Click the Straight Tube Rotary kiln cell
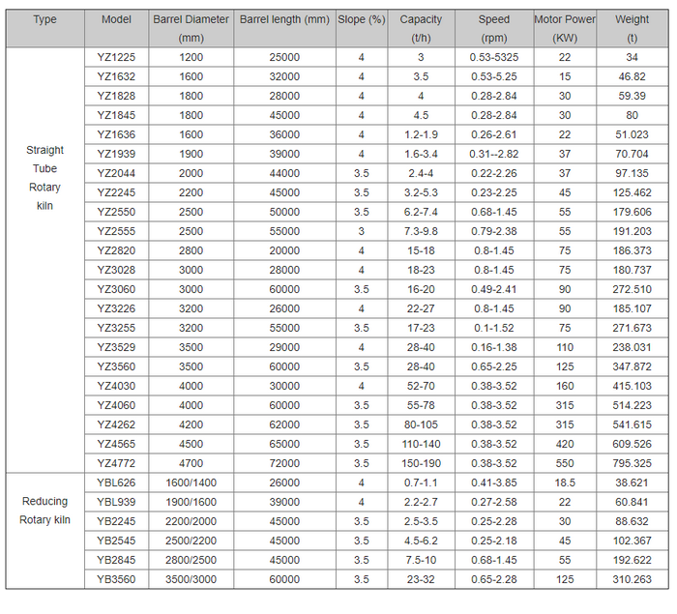This screenshot has height=614, width=677. (x=44, y=178)
